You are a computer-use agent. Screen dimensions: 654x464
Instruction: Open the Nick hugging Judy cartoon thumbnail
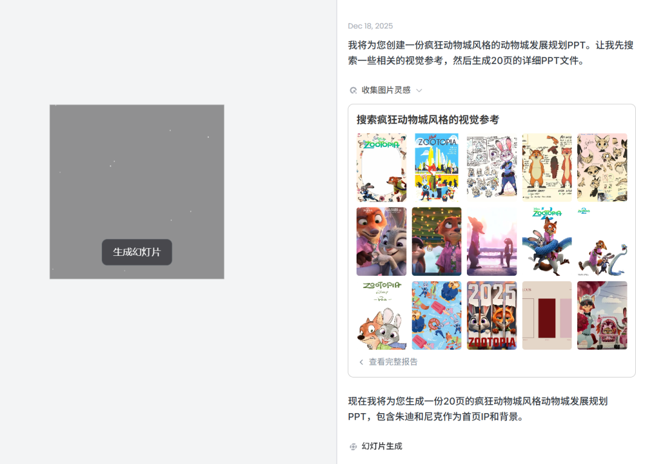[381, 315]
